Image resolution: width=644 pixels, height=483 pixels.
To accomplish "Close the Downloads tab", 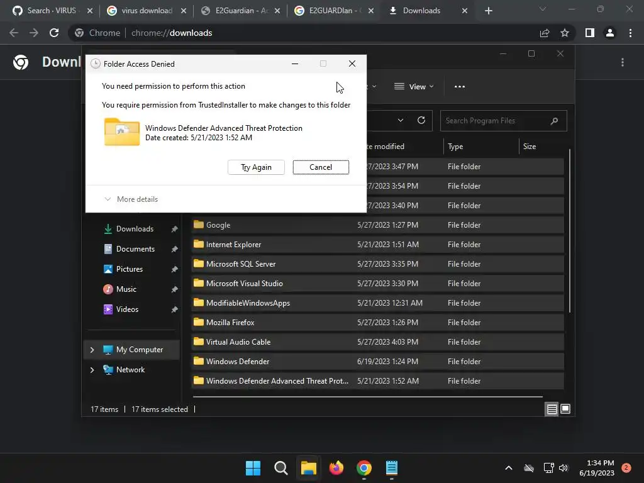I will pyautogui.click(x=465, y=11).
